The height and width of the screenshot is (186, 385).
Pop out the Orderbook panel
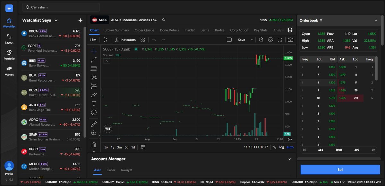(321, 20)
